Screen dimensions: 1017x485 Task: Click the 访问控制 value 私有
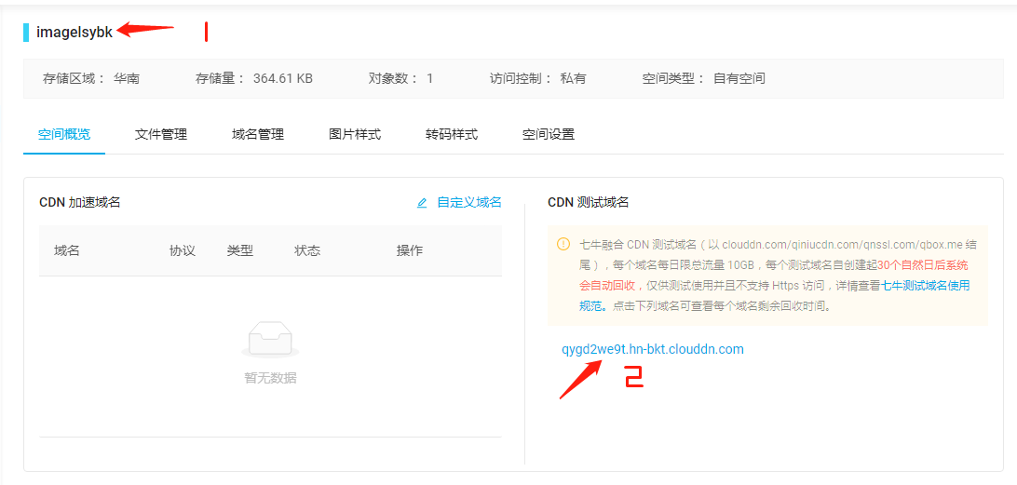pyautogui.click(x=573, y=78)
